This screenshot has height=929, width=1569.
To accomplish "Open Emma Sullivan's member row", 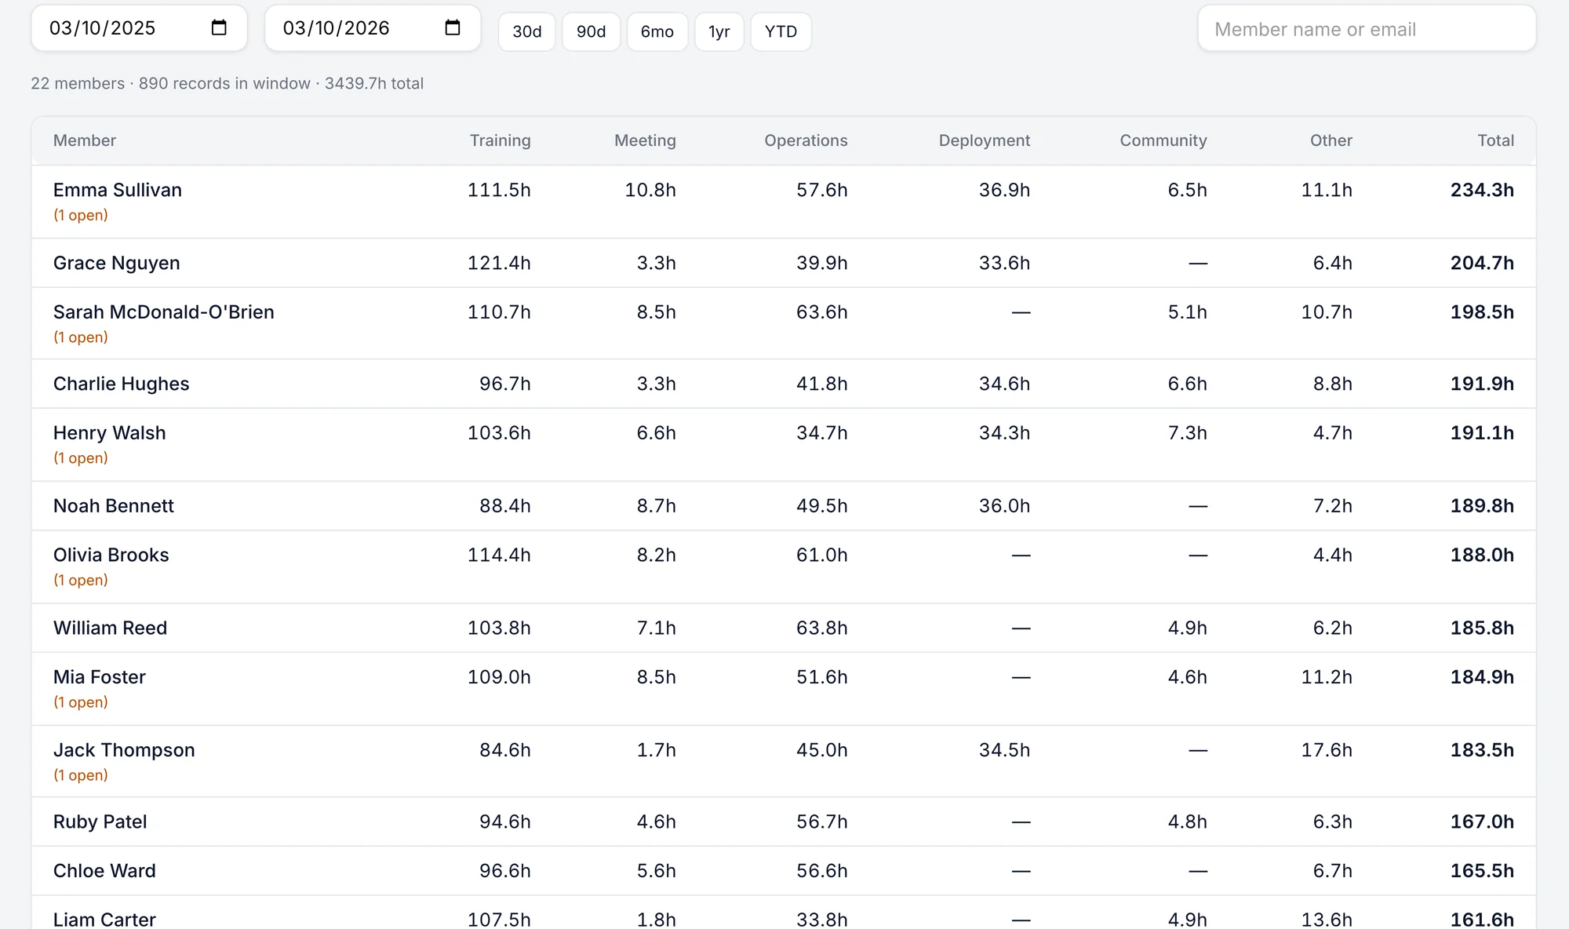I will (784, 202).
